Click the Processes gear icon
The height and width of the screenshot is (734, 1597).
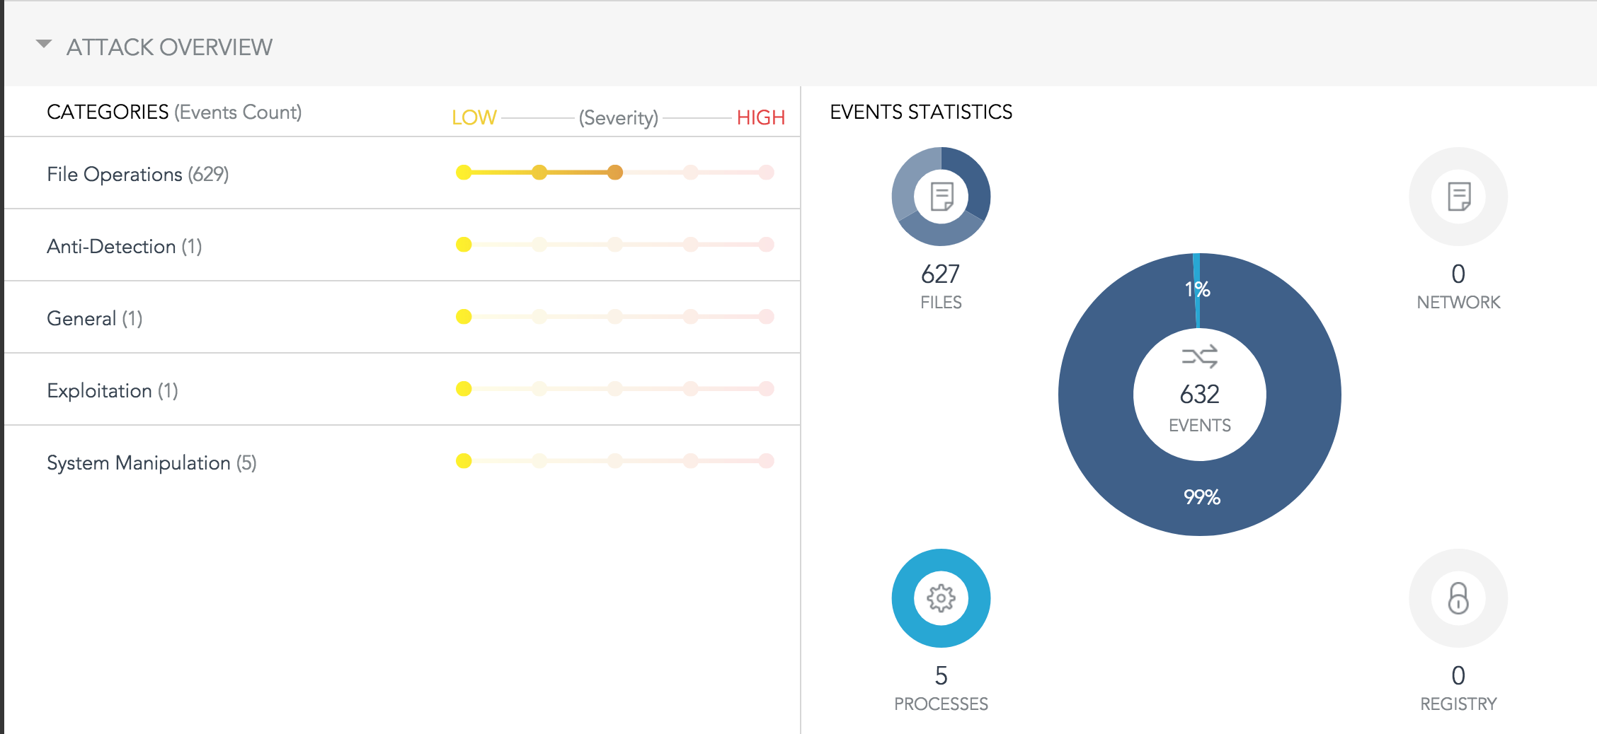point(941,598)
